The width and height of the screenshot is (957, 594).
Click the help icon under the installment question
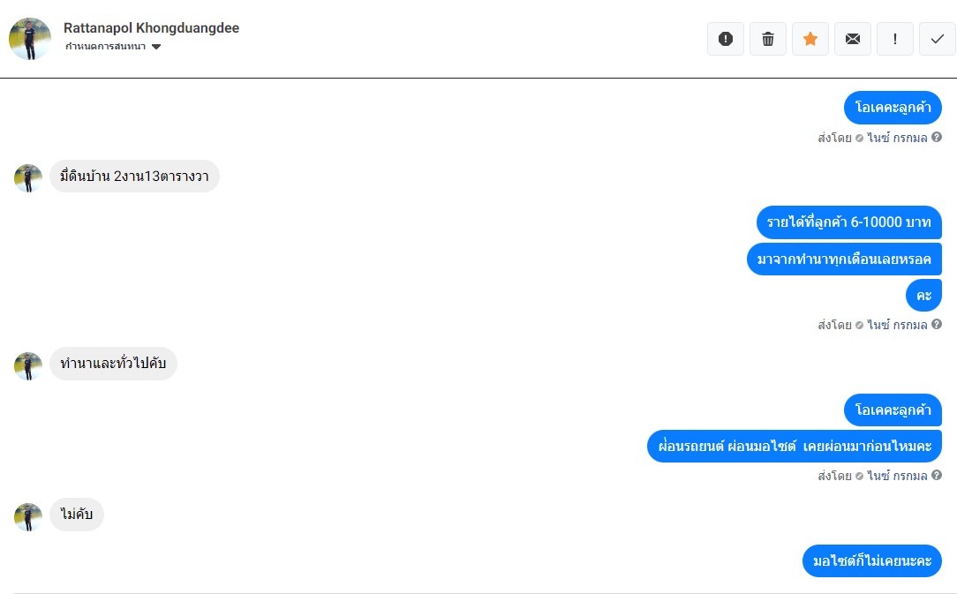point(936,475)
